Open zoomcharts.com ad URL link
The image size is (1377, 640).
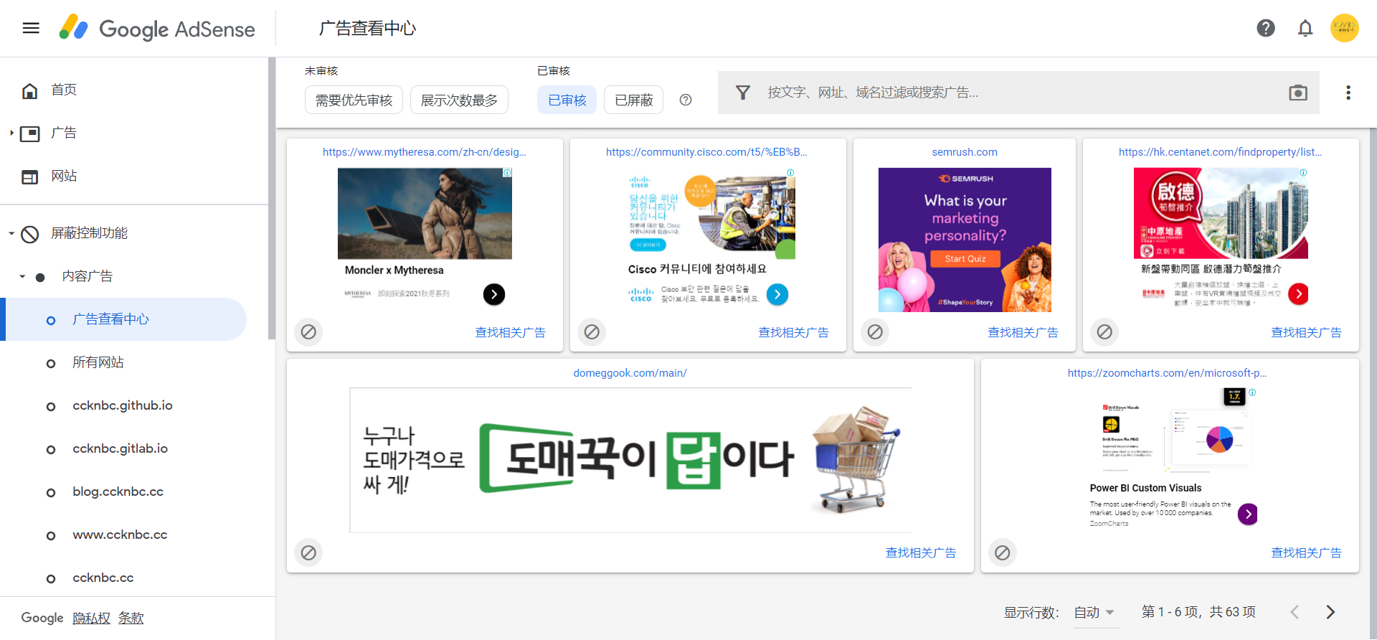tap(1167, 373)
